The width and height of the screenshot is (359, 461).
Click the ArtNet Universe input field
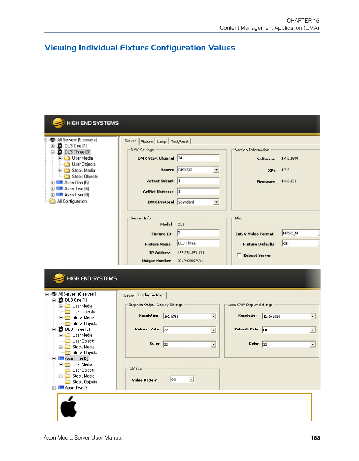pyautogui.click(x=198, y=192)
